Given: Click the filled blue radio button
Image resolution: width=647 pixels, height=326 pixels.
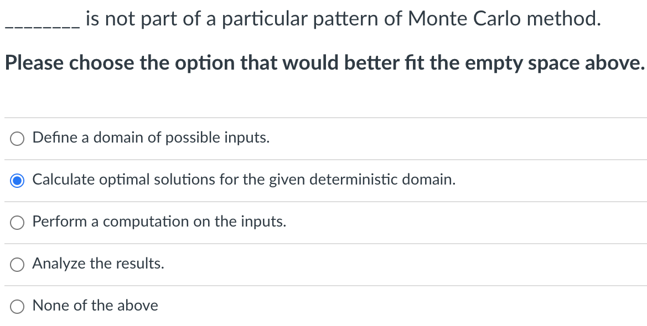Looking at the screenshot, I should tap(17, 180).
